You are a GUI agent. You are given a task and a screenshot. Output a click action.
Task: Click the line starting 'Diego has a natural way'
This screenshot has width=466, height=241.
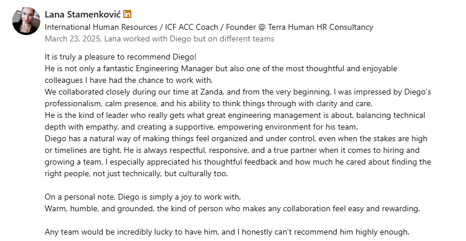click(x=236, y=139)
